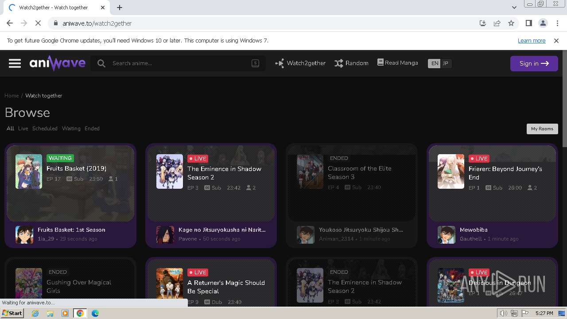The height and width of the screenshot is (319, 567).
Task: Dismiss the Chrome update notice
Action: [x=556, y=40]
